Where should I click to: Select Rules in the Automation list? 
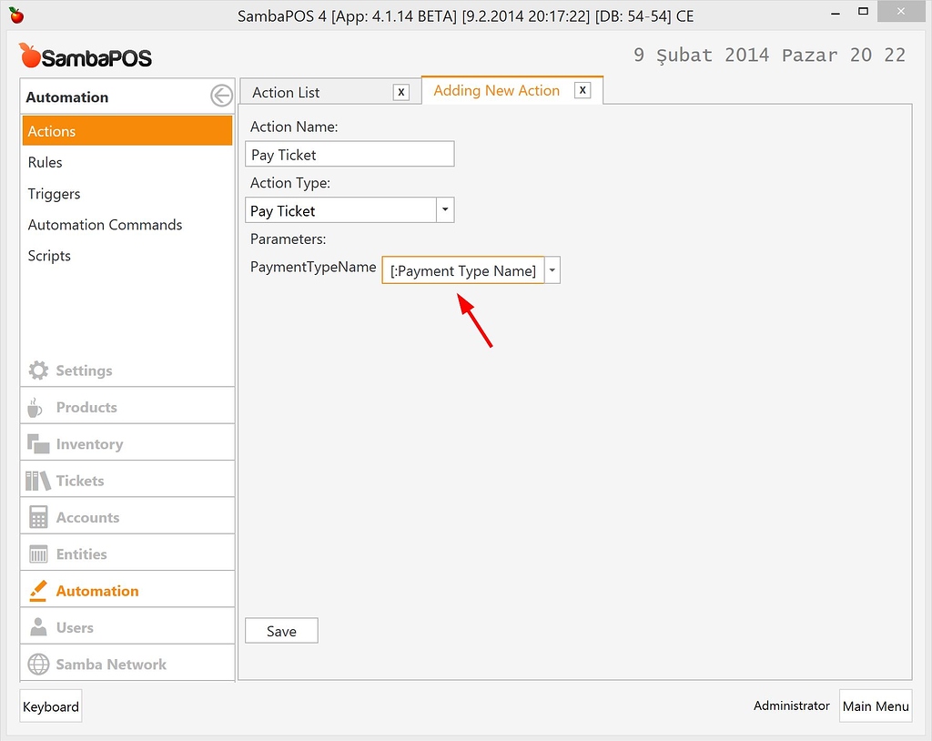click(45, 162)
